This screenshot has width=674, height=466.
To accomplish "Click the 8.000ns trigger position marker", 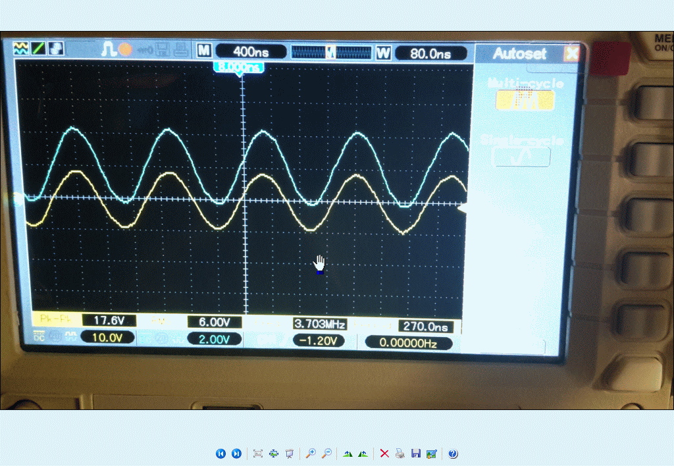I will point(239,67).
